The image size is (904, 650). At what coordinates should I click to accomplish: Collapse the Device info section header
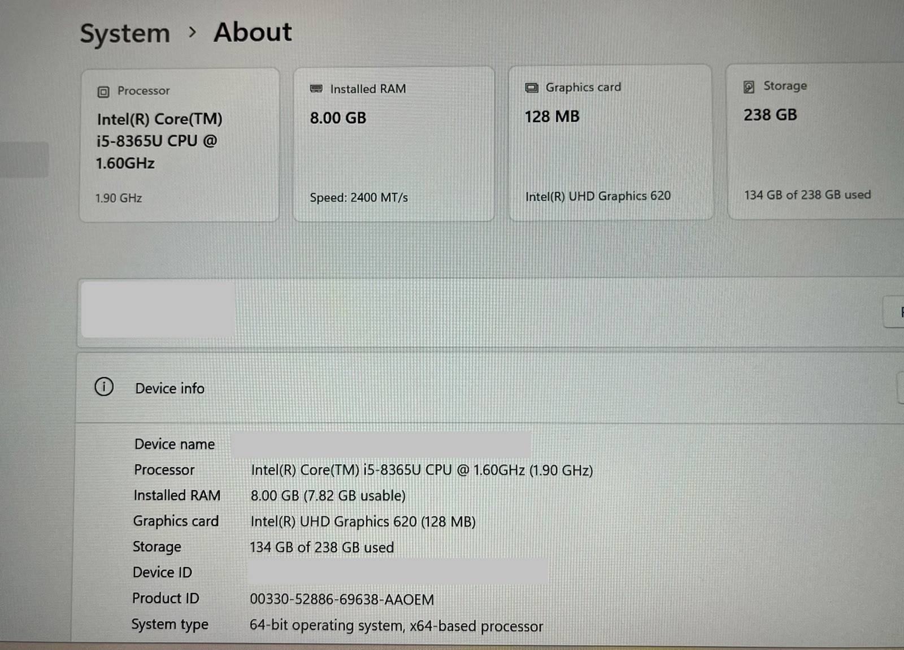[490, 388]
